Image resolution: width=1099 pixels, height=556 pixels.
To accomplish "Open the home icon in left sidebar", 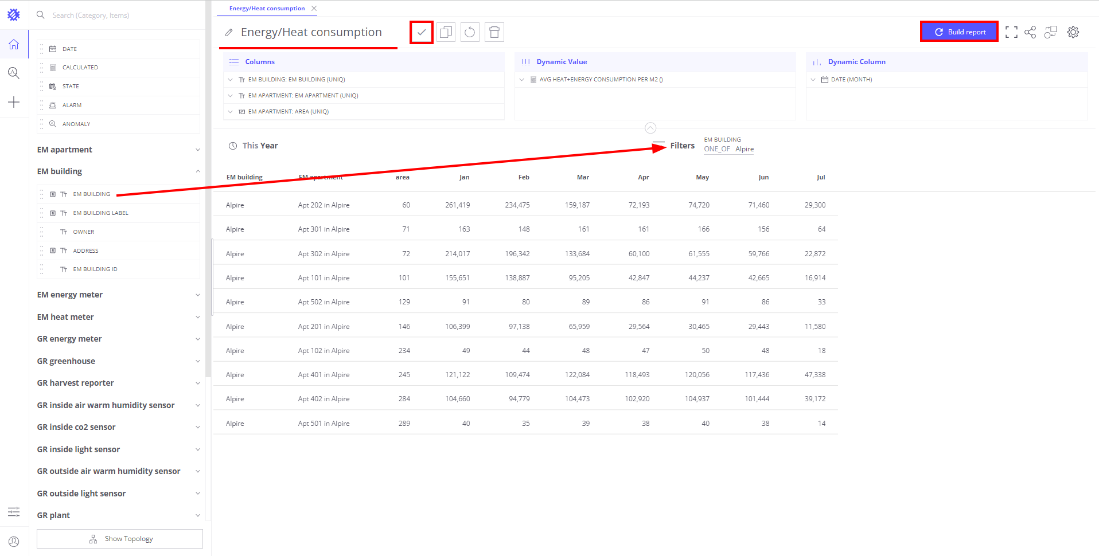I will click(x=14, y=44).
